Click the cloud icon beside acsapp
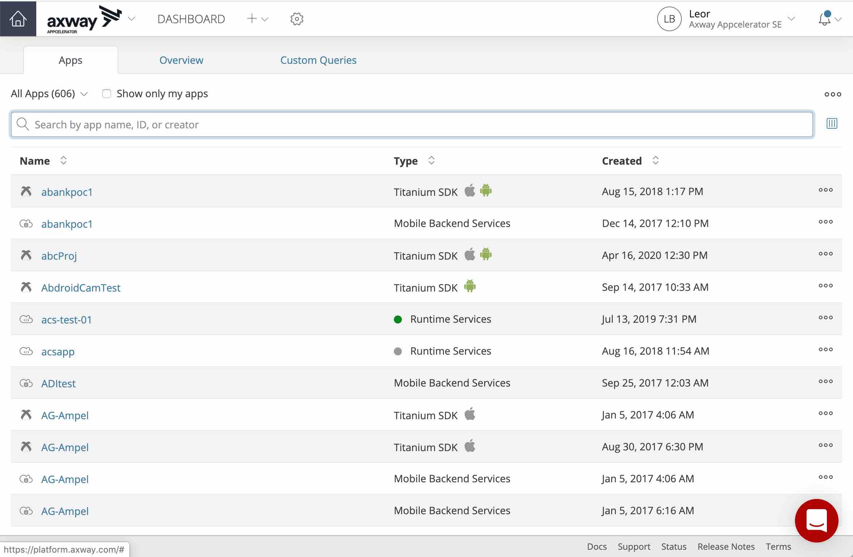The image size is (853, 557). click(x=26, y=351)
